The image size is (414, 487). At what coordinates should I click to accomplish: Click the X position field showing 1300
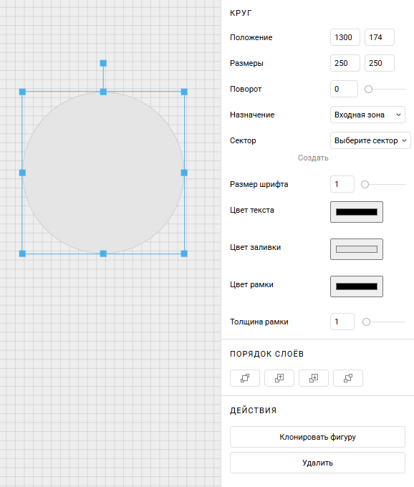pyautogui.click(x=345, y=37)
